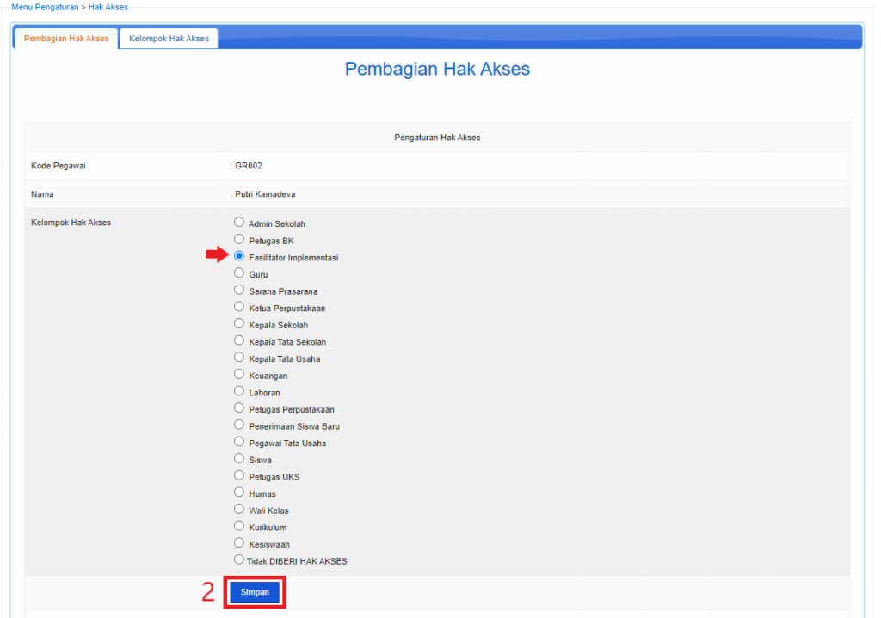Select Sarana Prasarana access group
The width and height of the screenshot is (881, 618).
pos(238,290)
